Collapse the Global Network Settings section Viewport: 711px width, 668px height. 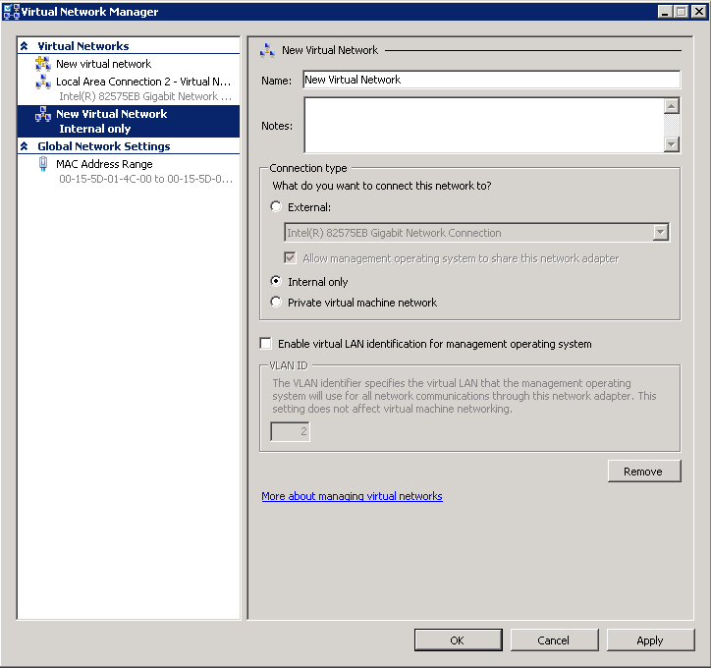click(x=25, y=146)
